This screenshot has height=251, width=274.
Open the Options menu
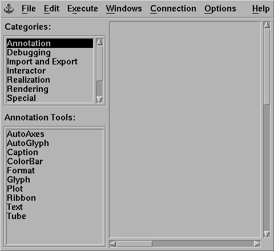[220, 9]
